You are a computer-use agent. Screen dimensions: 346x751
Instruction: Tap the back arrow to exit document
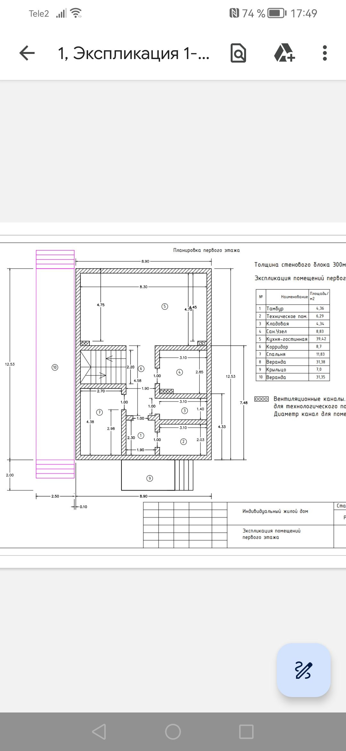tap(27, 53)
